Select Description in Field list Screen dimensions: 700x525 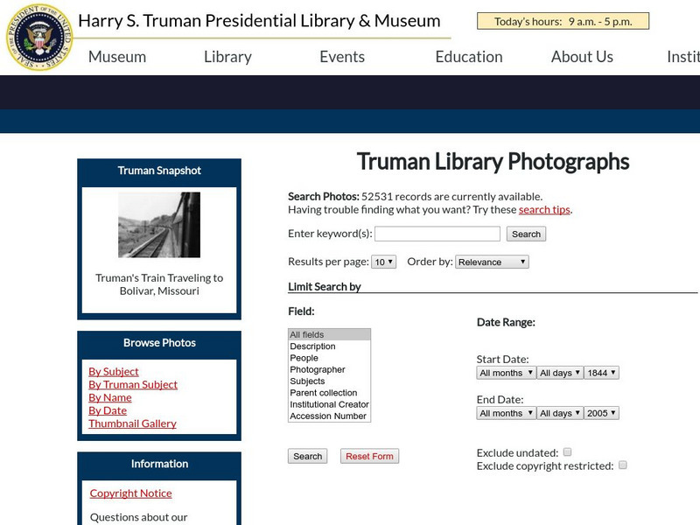pyautogui.click(x=330, y=346)
